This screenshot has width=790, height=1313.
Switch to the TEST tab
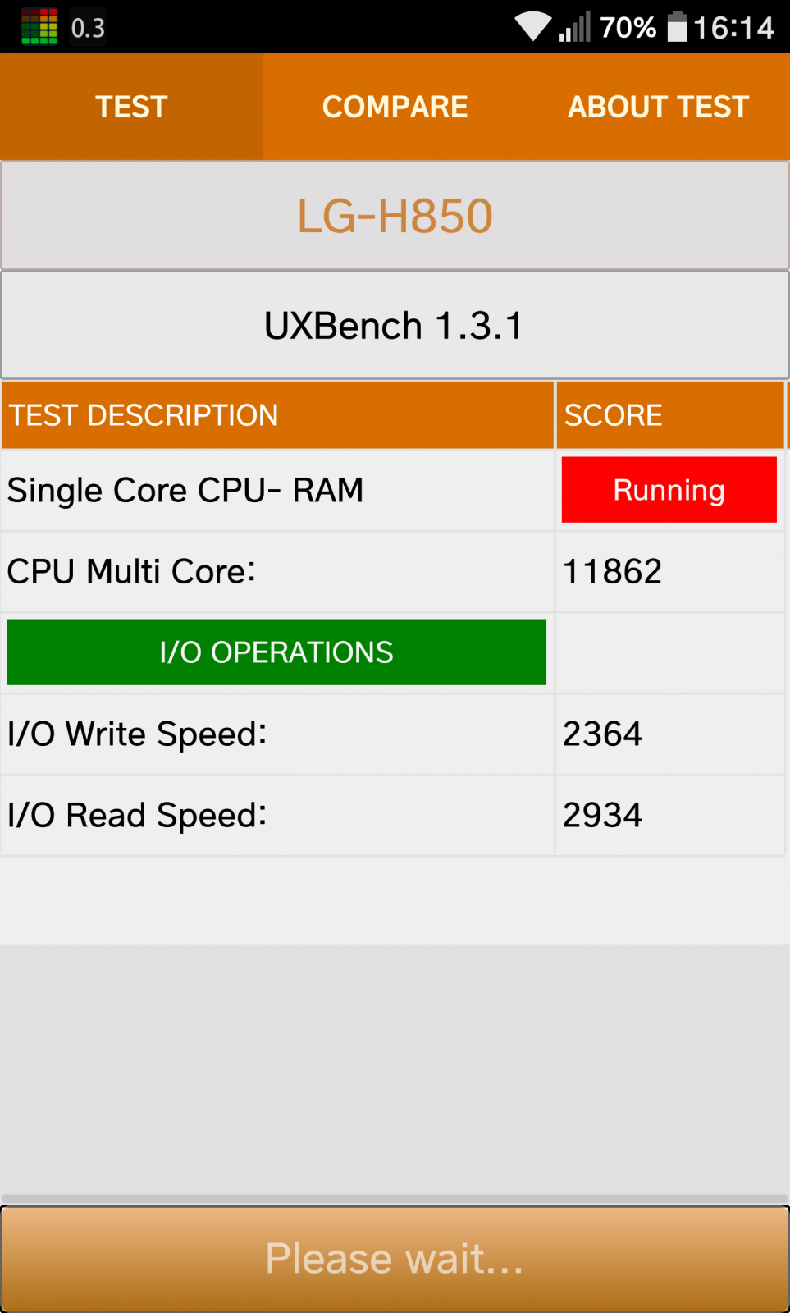131,107
